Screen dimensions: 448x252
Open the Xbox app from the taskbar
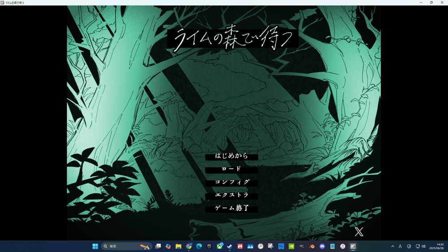click(220, 246)
